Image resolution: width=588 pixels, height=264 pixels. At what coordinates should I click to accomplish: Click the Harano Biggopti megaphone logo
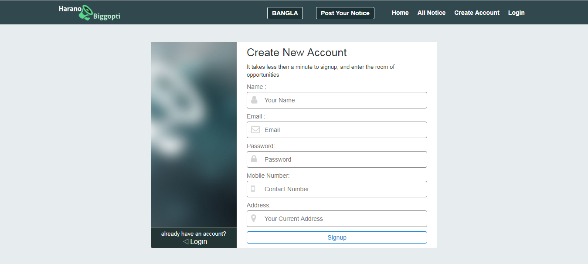click(89, 13)
